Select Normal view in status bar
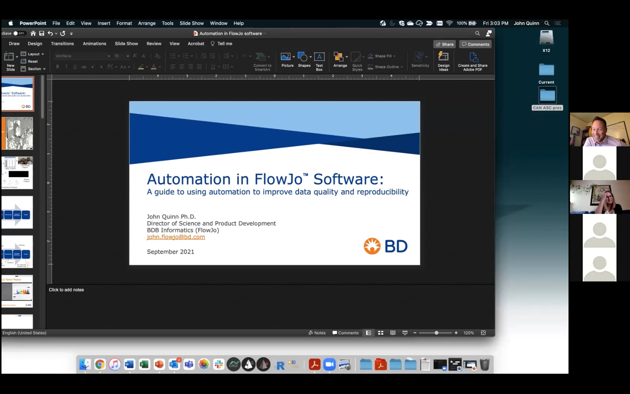 pyautogui.click(x=369, y=333)
